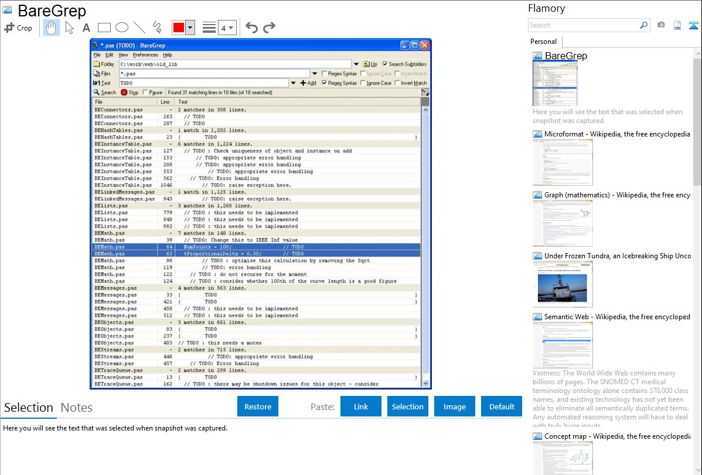
Task: Click the Restore button
Action: pyautogui.click(x=258, y=406)
